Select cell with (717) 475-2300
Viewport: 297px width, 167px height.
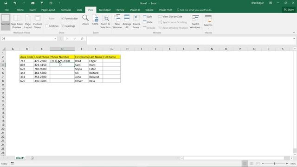pos(62,61)
